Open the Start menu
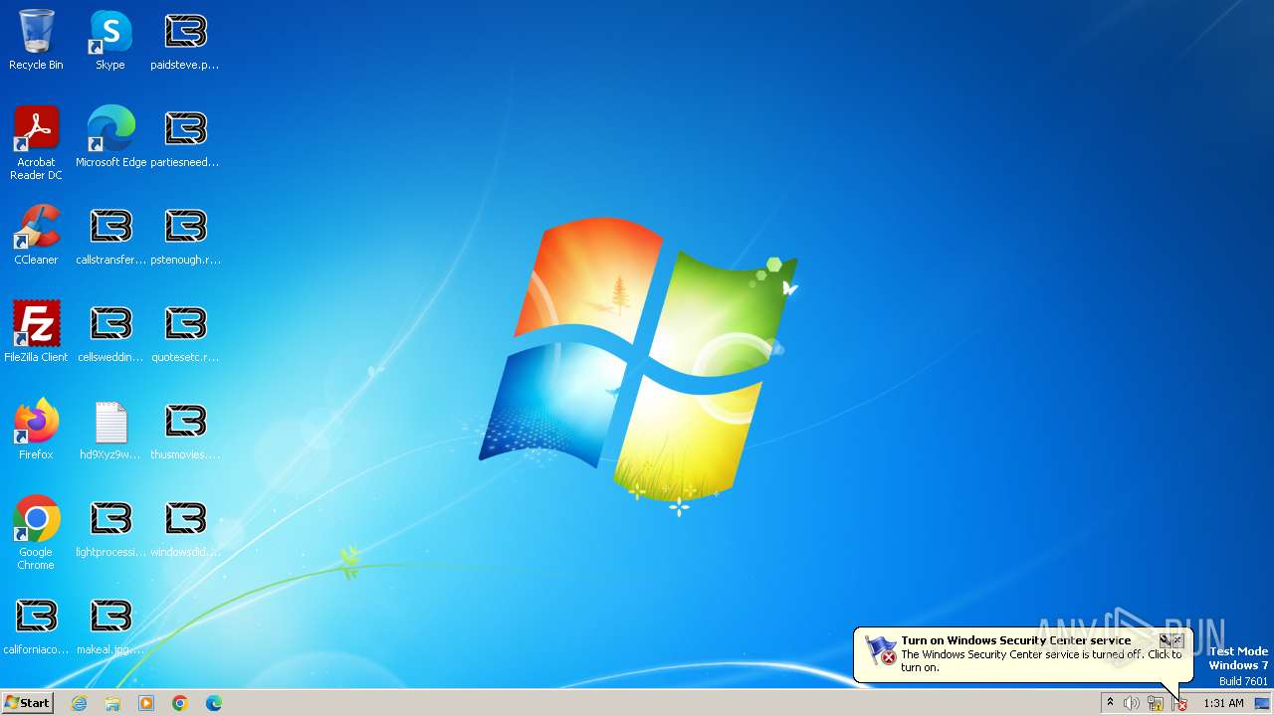 [x=28, y=703]
